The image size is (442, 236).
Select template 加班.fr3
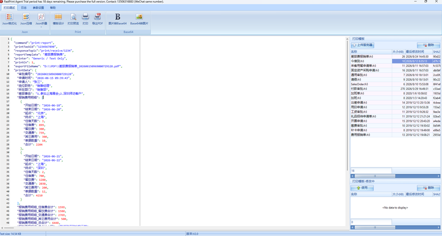pos(371,98)
